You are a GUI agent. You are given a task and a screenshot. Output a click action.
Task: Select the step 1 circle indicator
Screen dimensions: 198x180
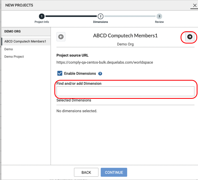42,16
